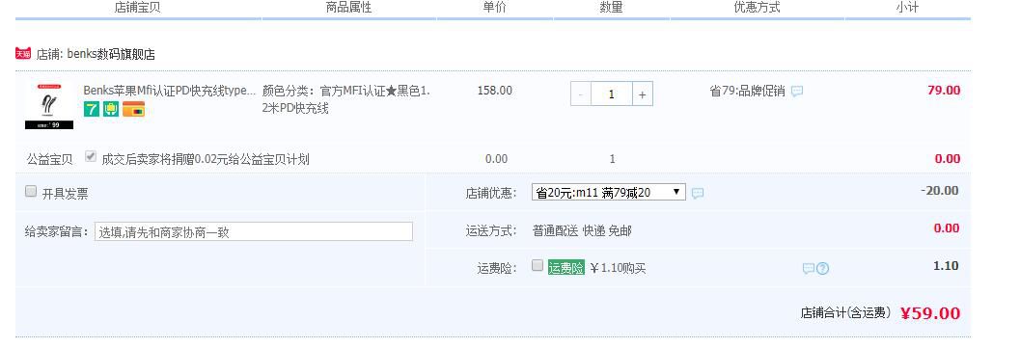Click the 店铺合计(含运费) label
1020x348 pixels.
click(x=845, y=313)
